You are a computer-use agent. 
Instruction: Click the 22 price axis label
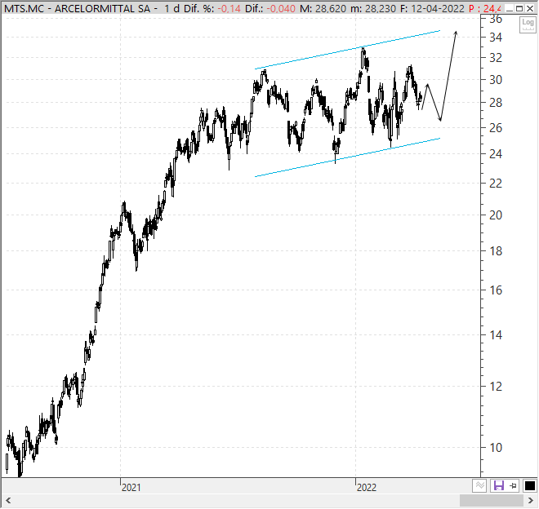(496, 183)
